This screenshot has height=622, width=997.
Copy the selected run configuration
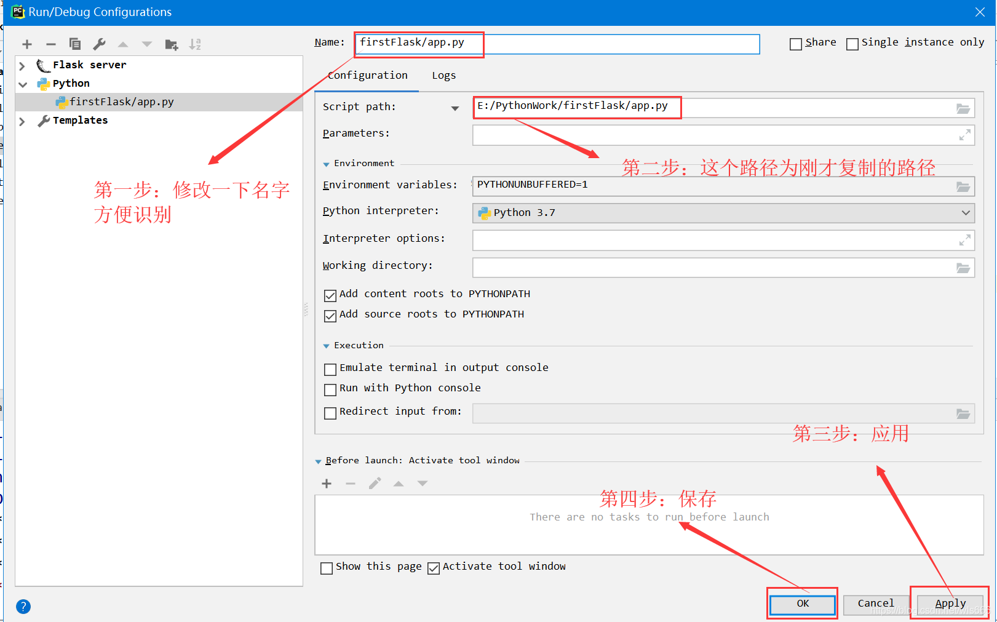[x=75, y=44]
